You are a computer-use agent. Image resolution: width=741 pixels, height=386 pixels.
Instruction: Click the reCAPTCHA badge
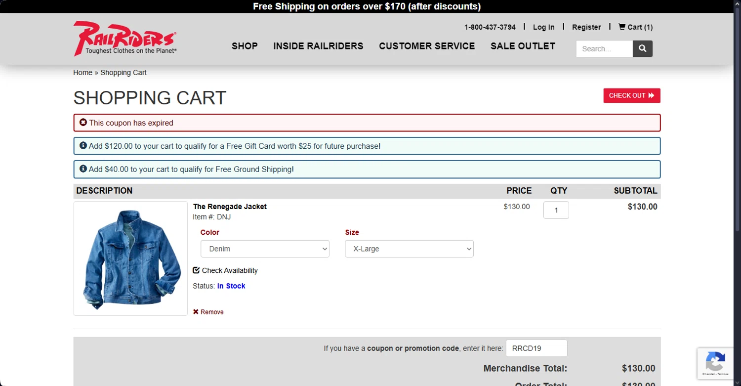715,363
